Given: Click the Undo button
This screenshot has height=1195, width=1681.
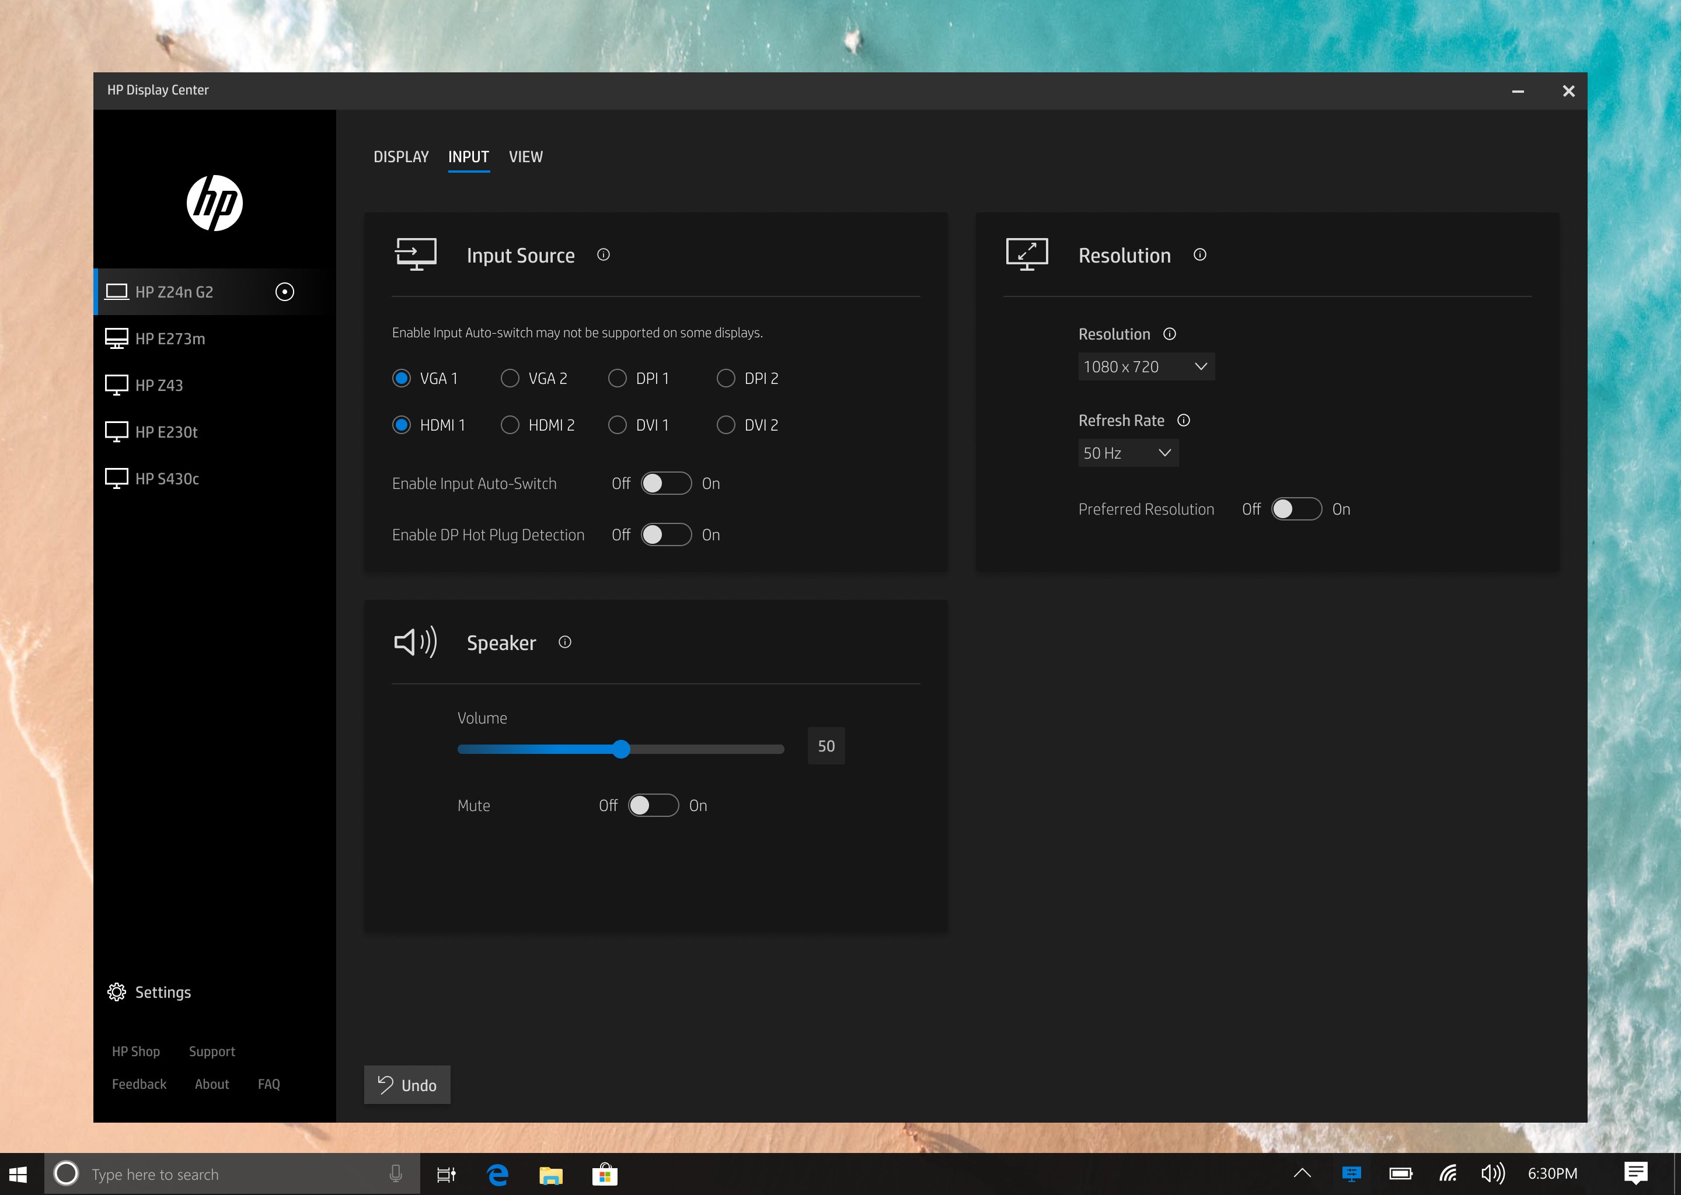Looking at the screenshot, I should [x=407, y=1085].
